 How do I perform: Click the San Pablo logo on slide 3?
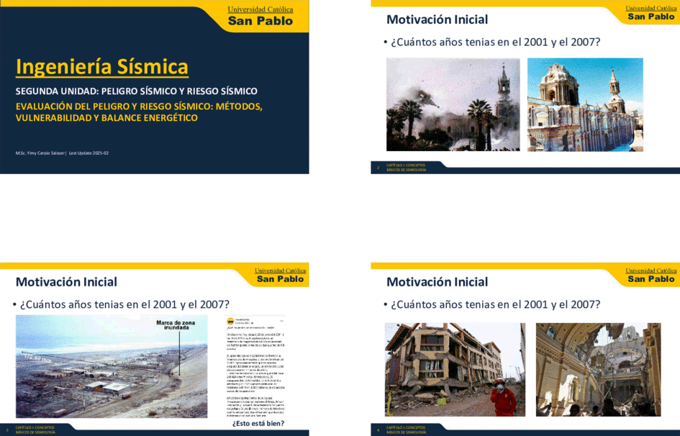coord(280,276)
